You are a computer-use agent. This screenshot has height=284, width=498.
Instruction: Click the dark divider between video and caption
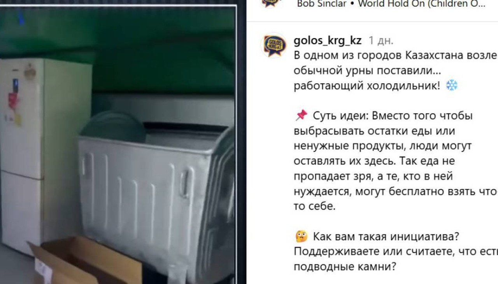coord(241,142)
